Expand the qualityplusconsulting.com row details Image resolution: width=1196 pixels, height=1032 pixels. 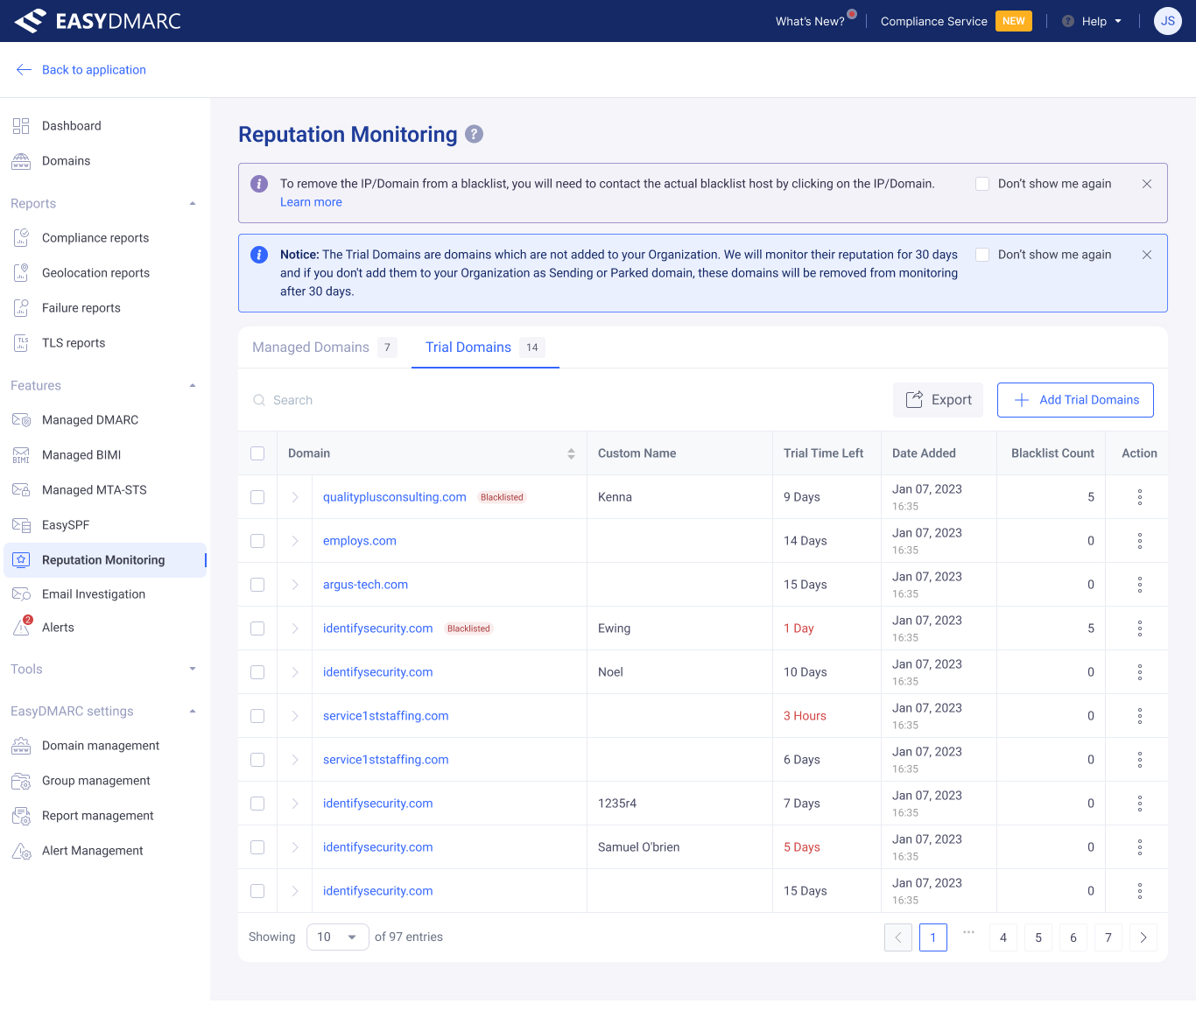pos(295,497)
